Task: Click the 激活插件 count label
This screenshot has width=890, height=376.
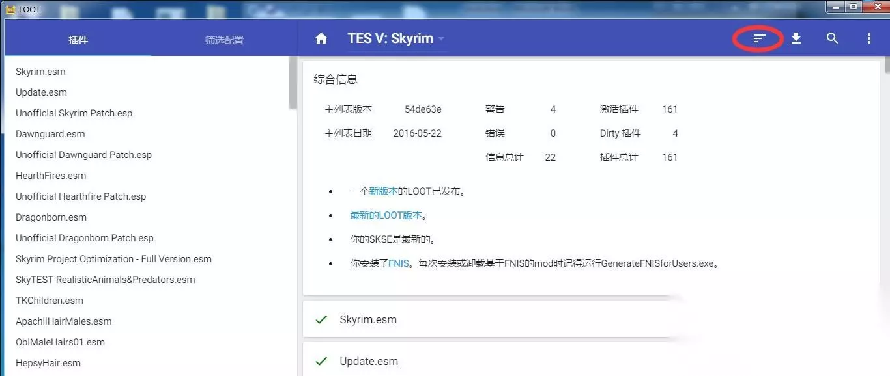Action: [619, 109]
